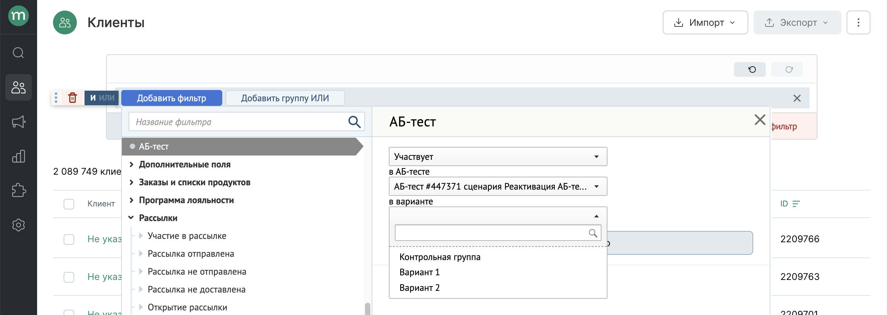
Task: Select the Открытие рассылки filter
Action: coord(187,307)
